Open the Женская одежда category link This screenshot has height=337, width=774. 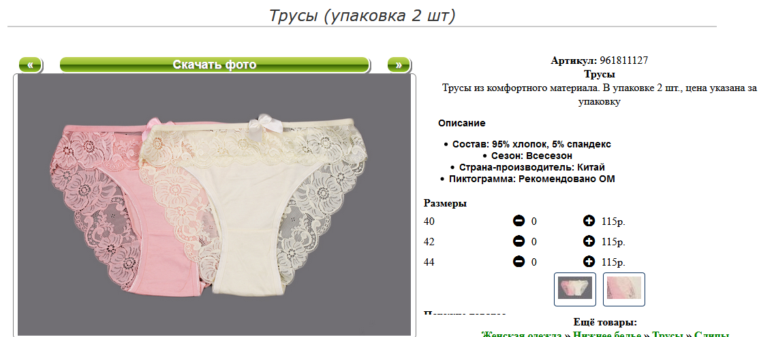(x=521, y=334)
